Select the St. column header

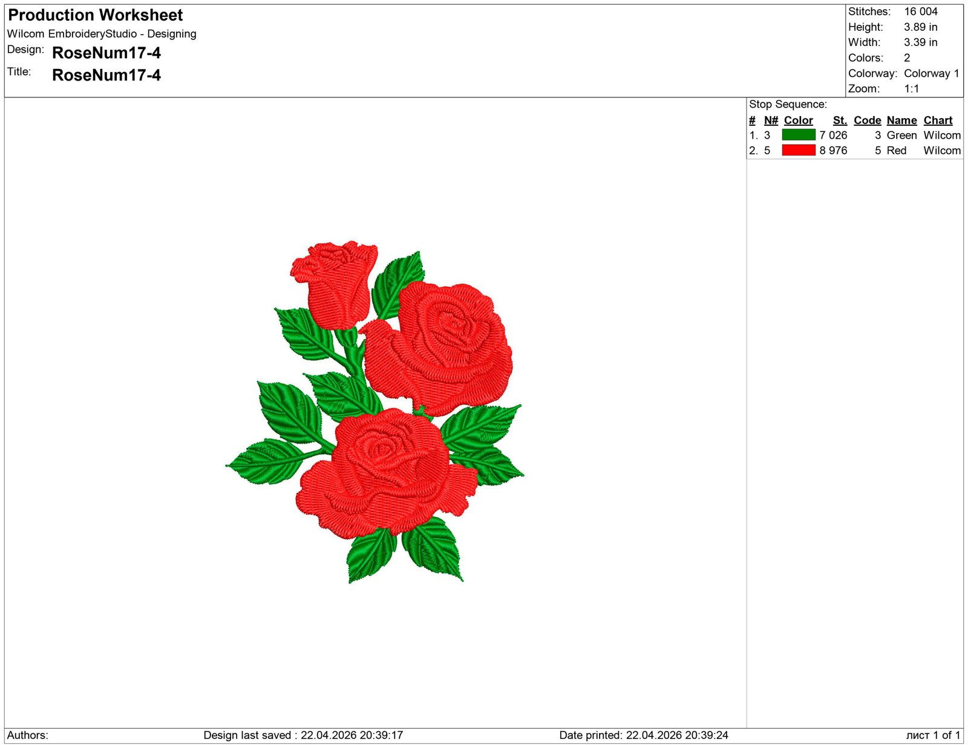tap(839, 120)
